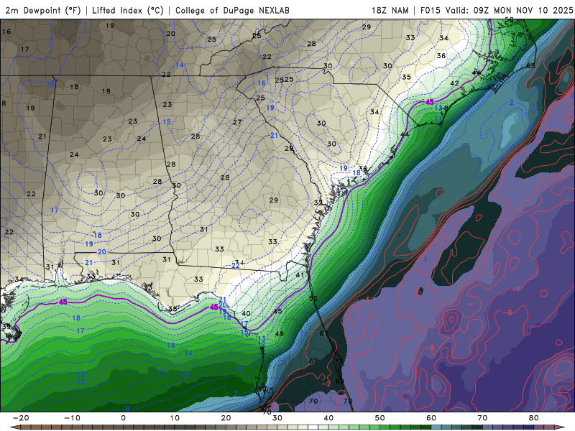Click the red lifted index label -2
The width and height of the screenshot is (575, 431).
click(x=326, y=384)
